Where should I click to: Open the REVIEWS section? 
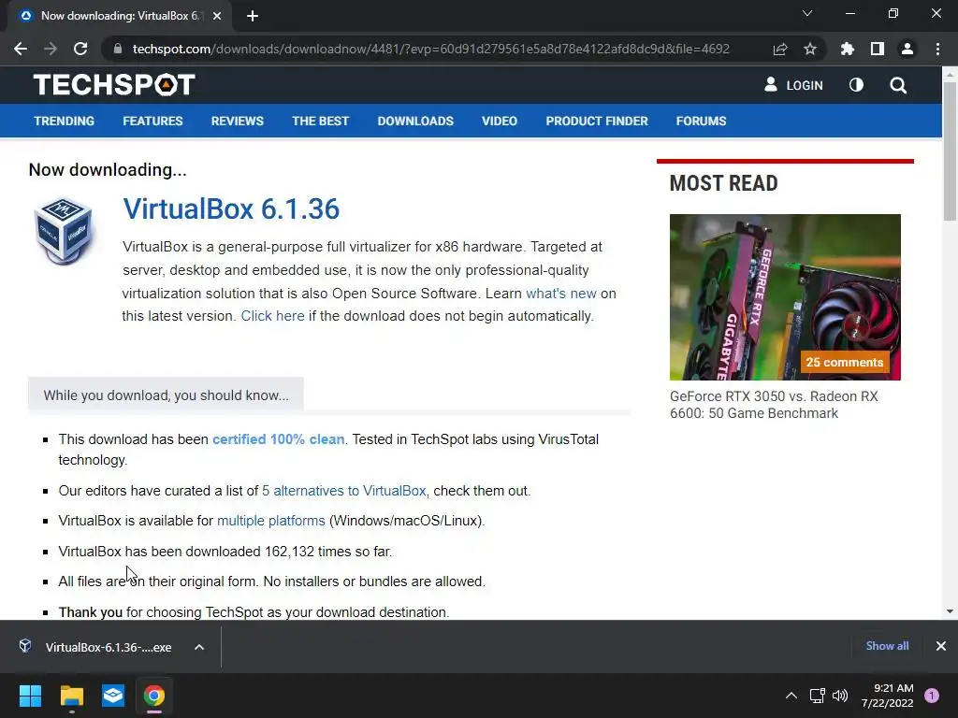[x=237, y=121]
